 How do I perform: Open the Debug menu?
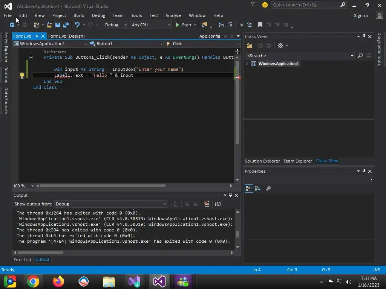click(98, 15)
